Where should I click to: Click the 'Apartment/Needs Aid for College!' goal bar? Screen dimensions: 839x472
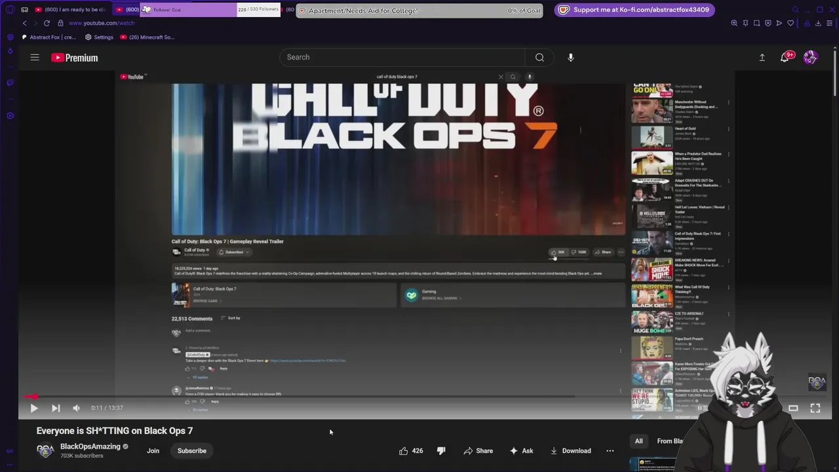point(419,10)
